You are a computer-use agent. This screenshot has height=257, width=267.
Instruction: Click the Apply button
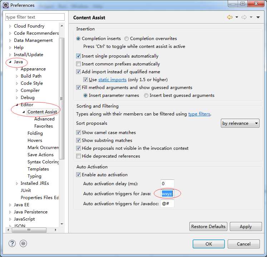coord(246,226)
